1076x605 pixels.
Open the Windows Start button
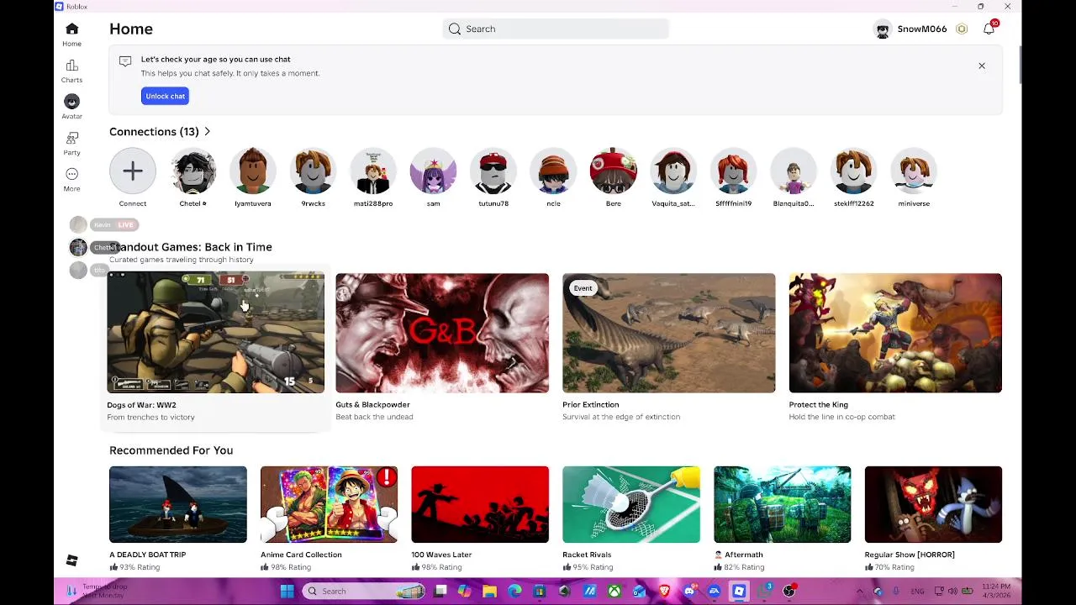point(287,591)
